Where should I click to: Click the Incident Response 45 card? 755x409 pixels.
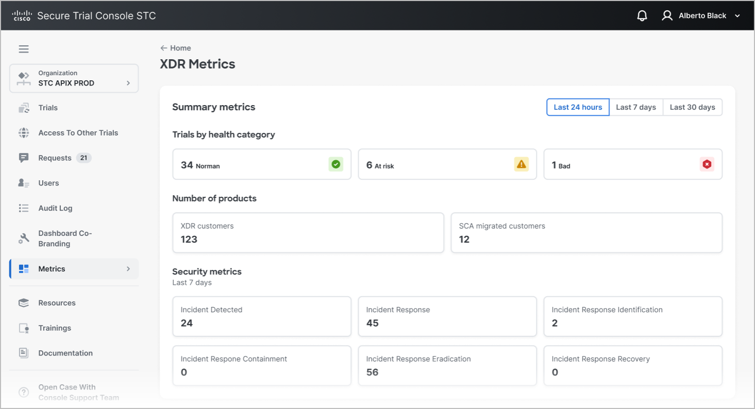pyautogui.click(x=447, y=316)
